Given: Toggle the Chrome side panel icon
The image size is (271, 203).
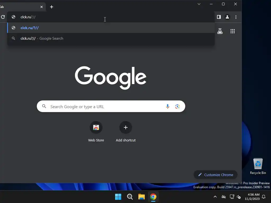Looking at the screenshot, I should pyautogui.click(x=219, y=17).
